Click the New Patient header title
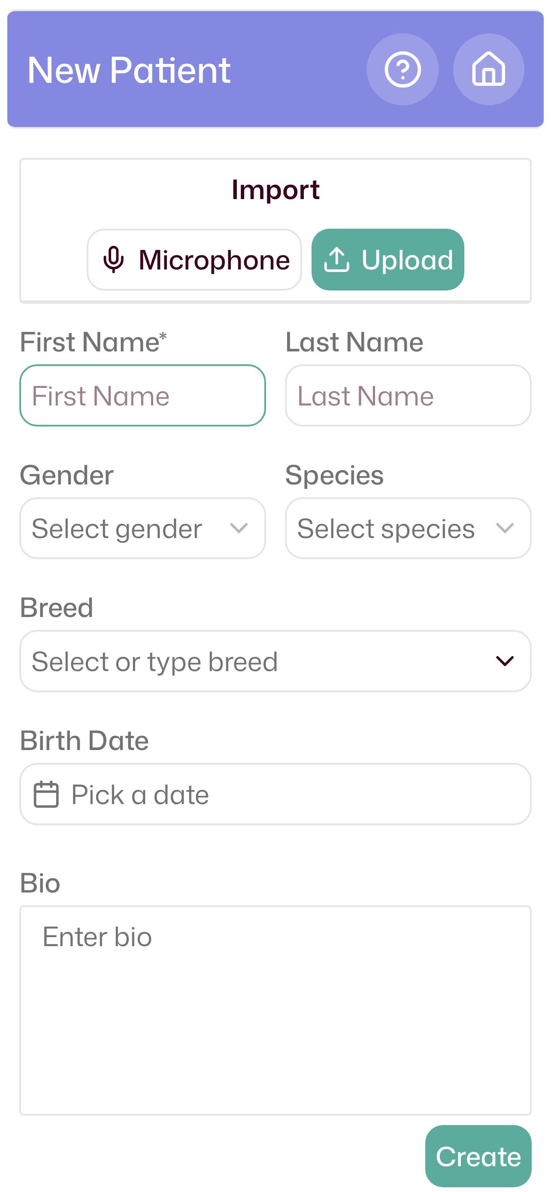551x1192 pixels. [x=129, y=70]
